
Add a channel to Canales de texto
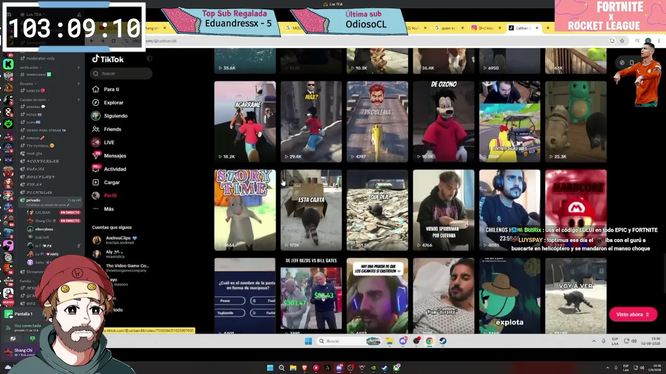click(x=79, y=100)
